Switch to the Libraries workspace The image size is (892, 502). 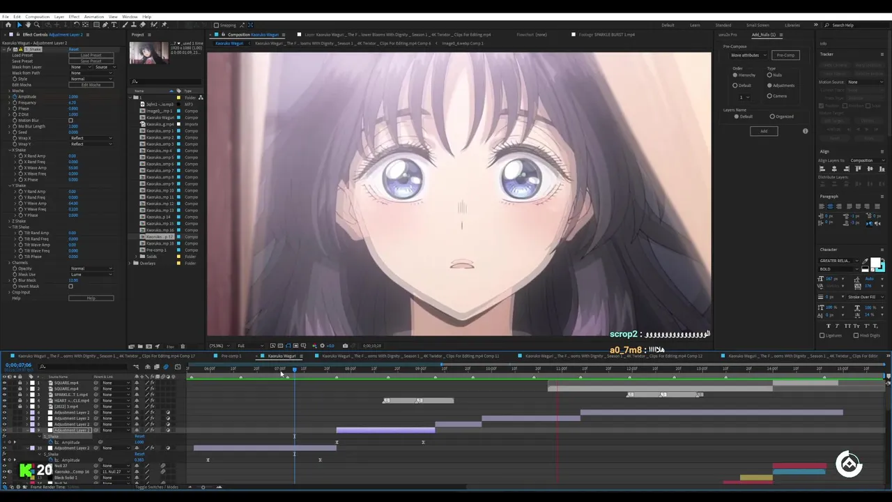pyautogui.click(x=792, y=25)
